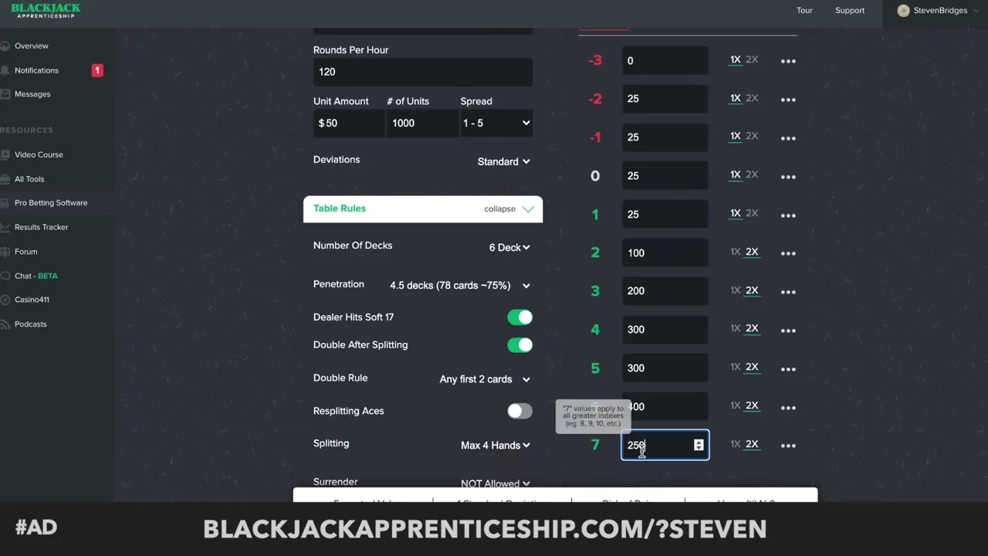The image size is (988, 556).
Task: Open Surrender NOT Allowed dropdown
Action: click(496, 483)
